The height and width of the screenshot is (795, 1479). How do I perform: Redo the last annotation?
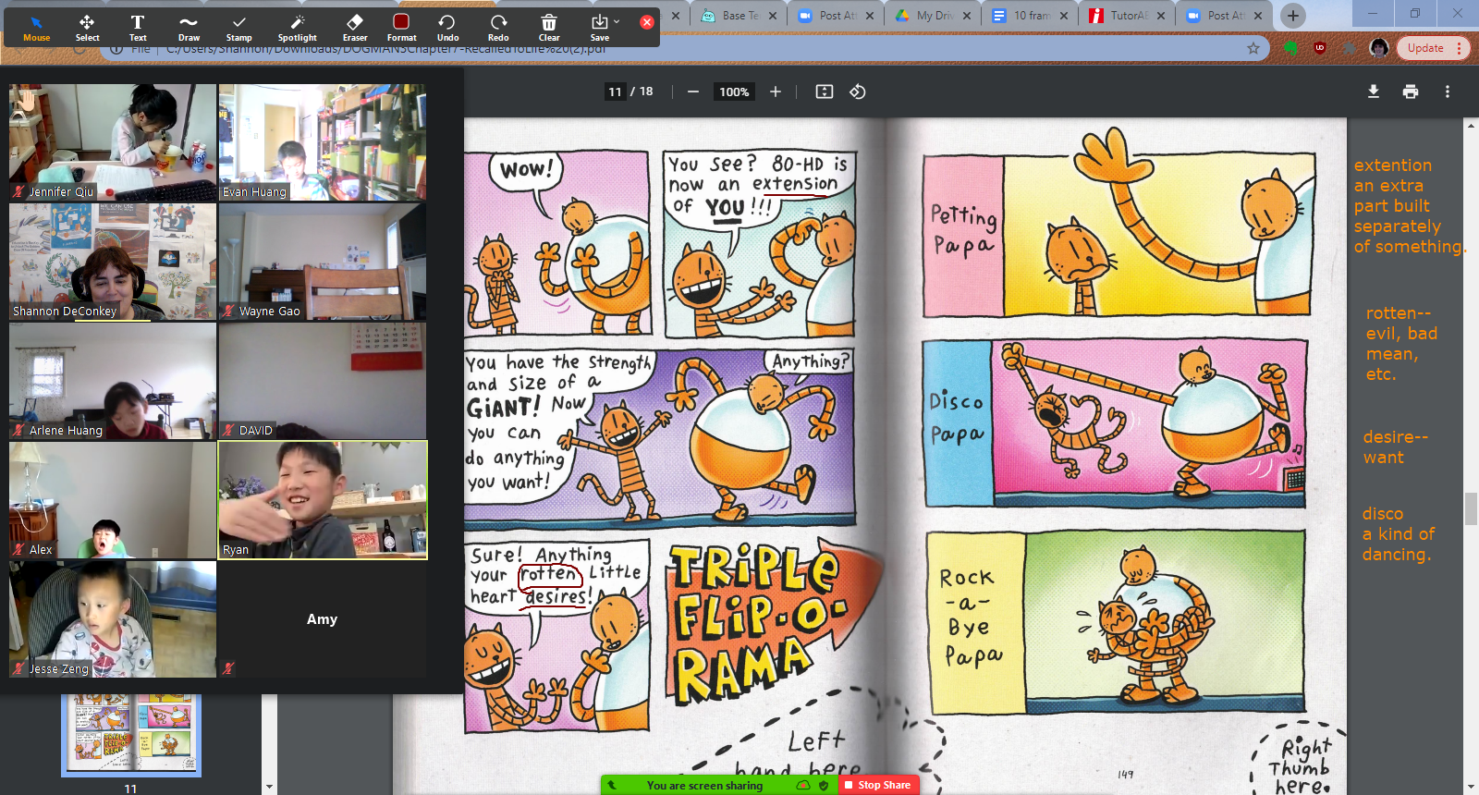[498, 27]
